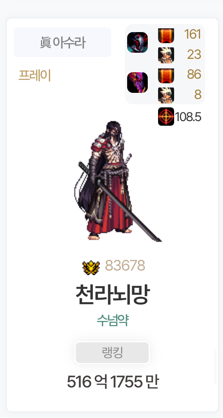Click the red banner icon beside 86
This screenshot has height=418, width=223.
[x=166, y=75]
